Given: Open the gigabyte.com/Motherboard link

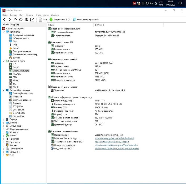Looking at the screenshot, I should point(114,138).
